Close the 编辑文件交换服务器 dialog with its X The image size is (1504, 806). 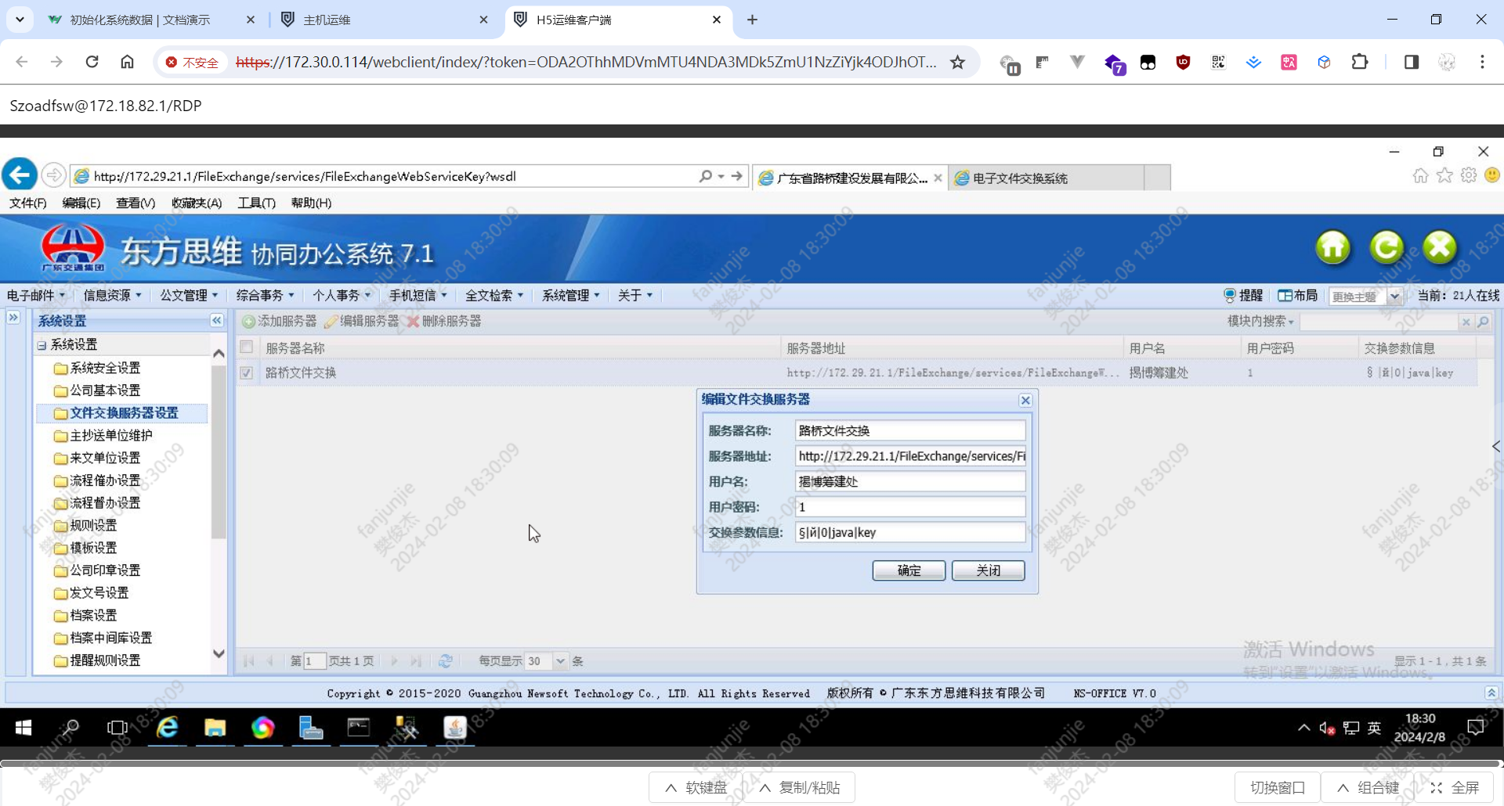[x=1025, y=401]
